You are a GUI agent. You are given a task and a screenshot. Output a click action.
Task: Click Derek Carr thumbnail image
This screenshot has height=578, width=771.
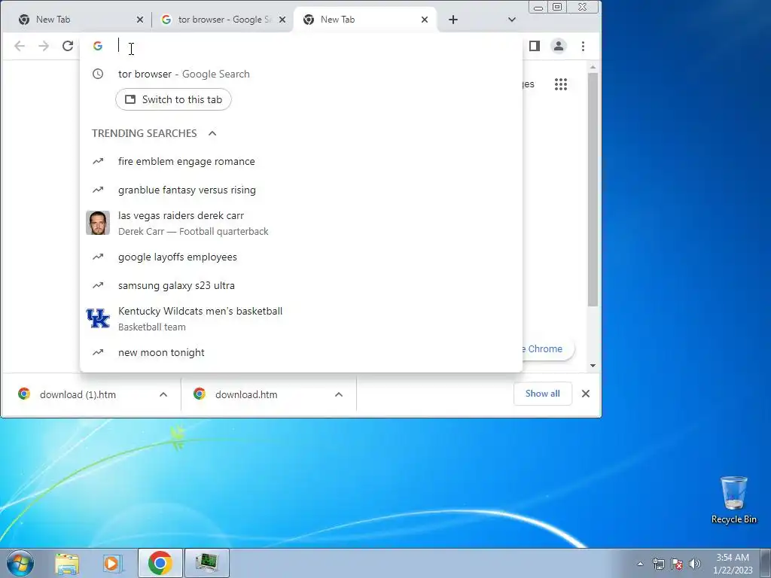coord(98,223)
